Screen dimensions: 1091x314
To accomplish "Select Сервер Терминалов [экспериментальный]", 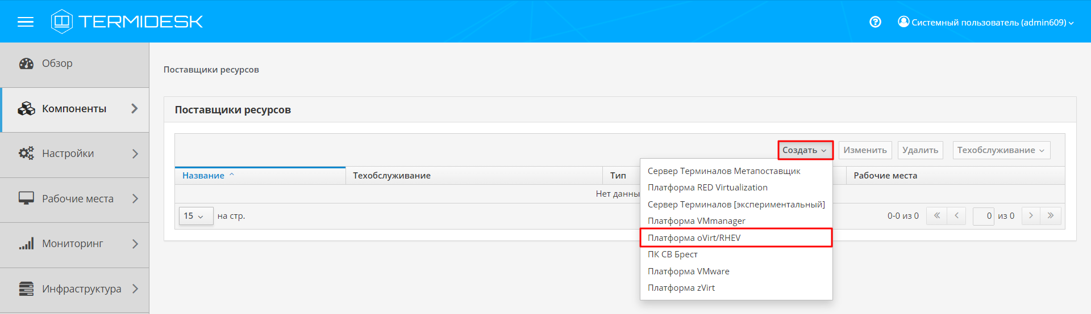I will (736, 205).
